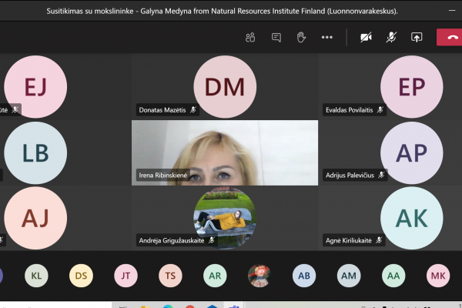
Task: Select the JT avatar in bottom strip
Action: click(x=126, y=276)
